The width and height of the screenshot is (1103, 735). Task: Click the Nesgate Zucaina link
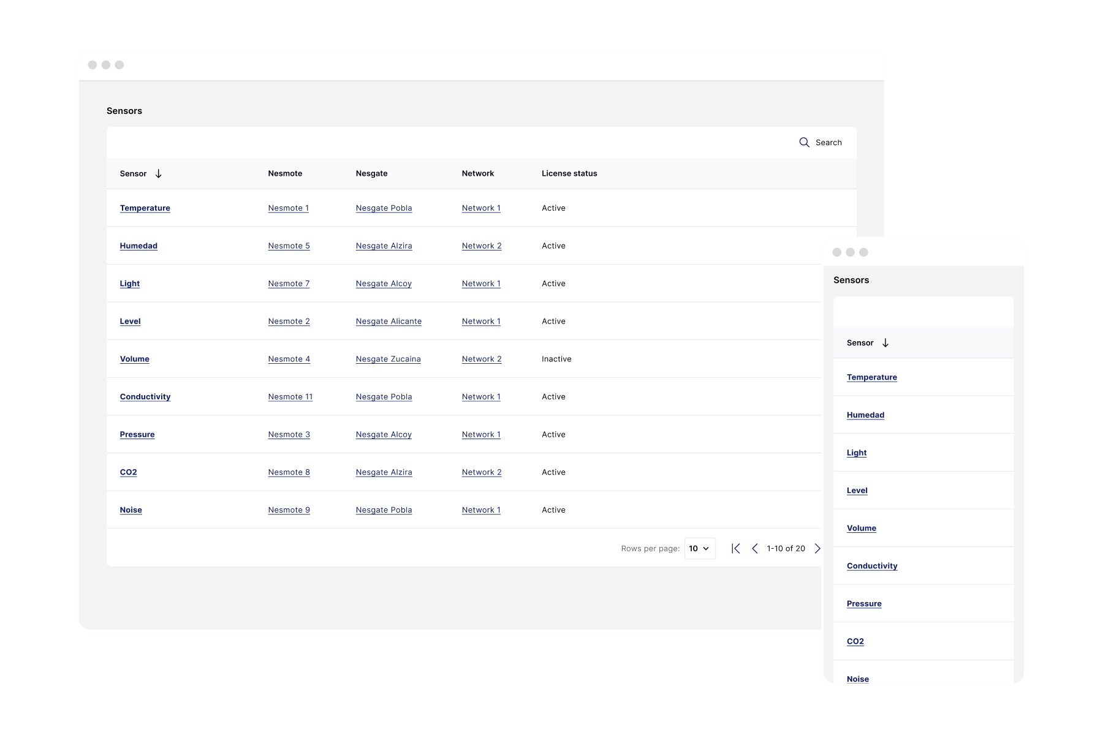pos(389,359)
